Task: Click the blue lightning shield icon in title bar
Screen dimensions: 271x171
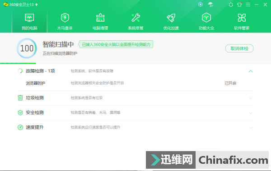Action: coord(201,5)
